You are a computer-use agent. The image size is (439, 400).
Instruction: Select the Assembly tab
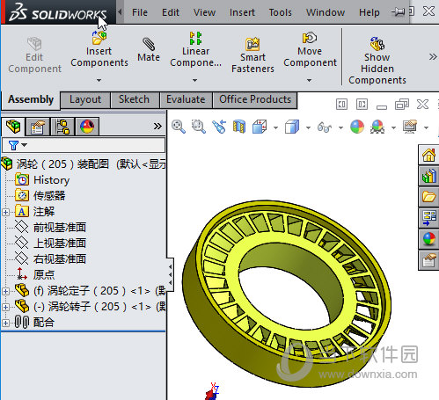coord(31,99)
